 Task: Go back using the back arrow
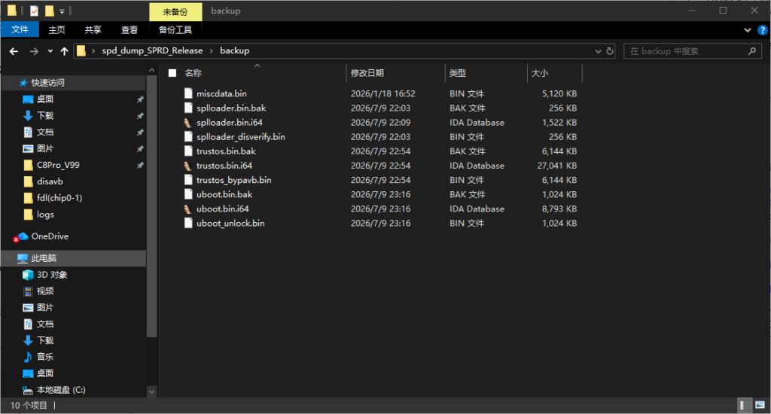[14, 51]
